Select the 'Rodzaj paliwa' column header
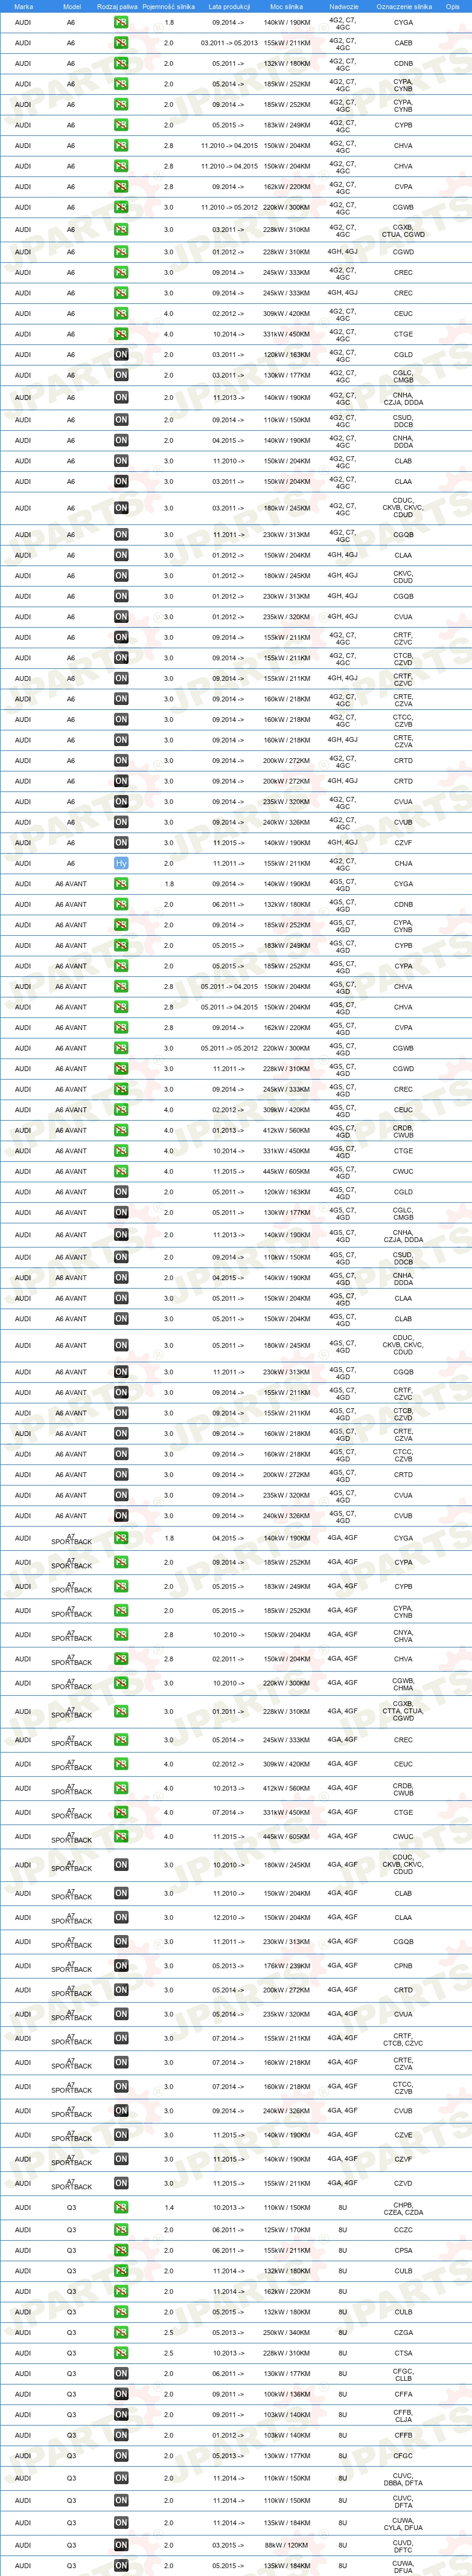Screen dimensions: 472x2576 click(x=118, y=6)
